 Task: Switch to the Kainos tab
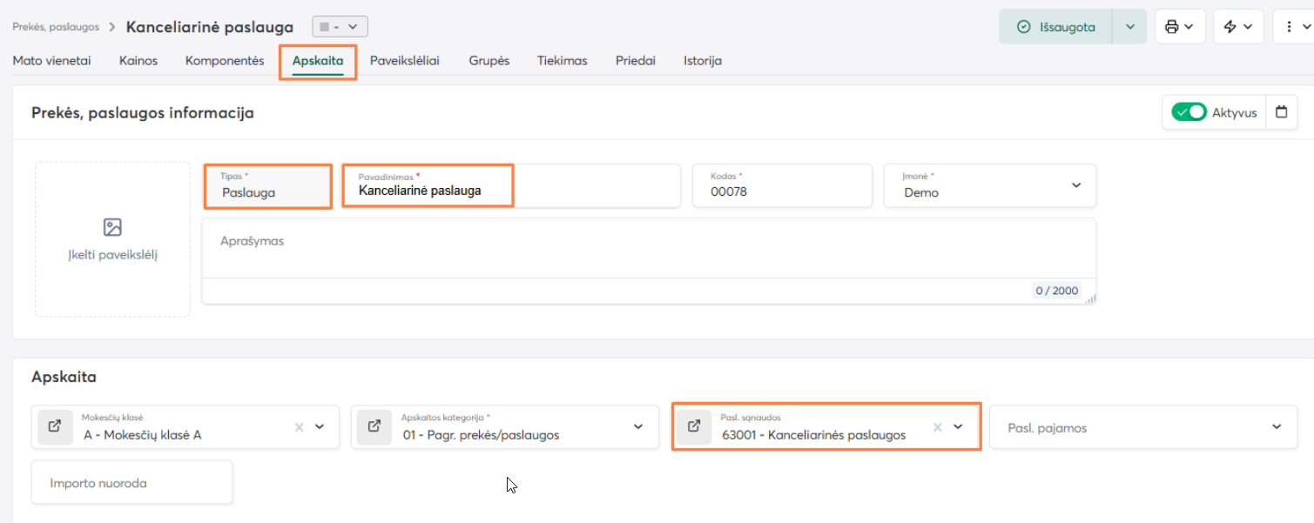[138, 61]
